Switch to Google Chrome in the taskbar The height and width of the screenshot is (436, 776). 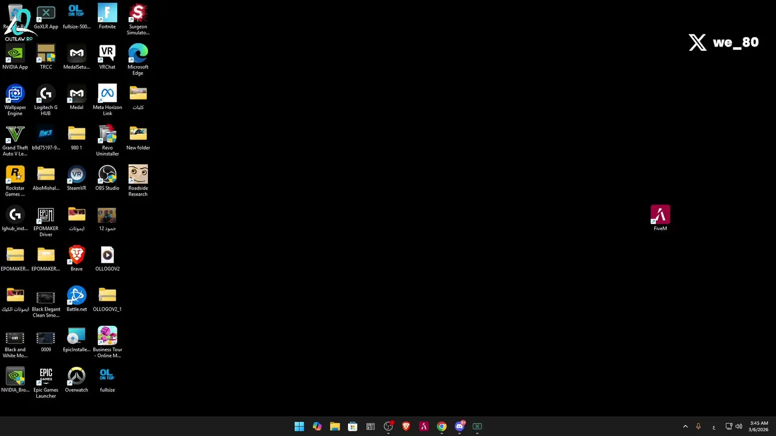pos(441,426)
